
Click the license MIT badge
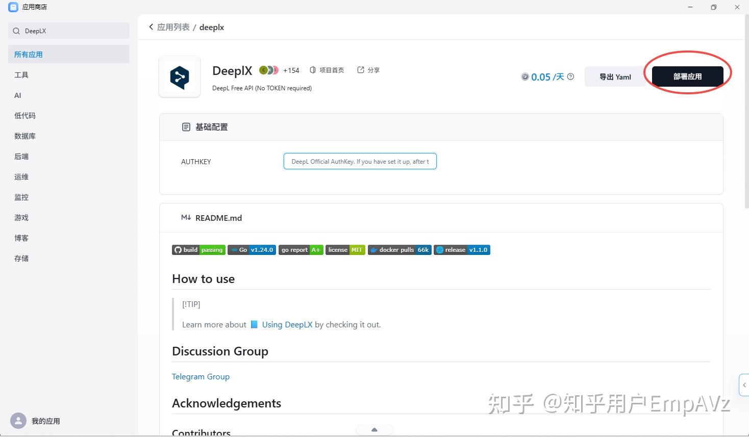click(345, 250)
